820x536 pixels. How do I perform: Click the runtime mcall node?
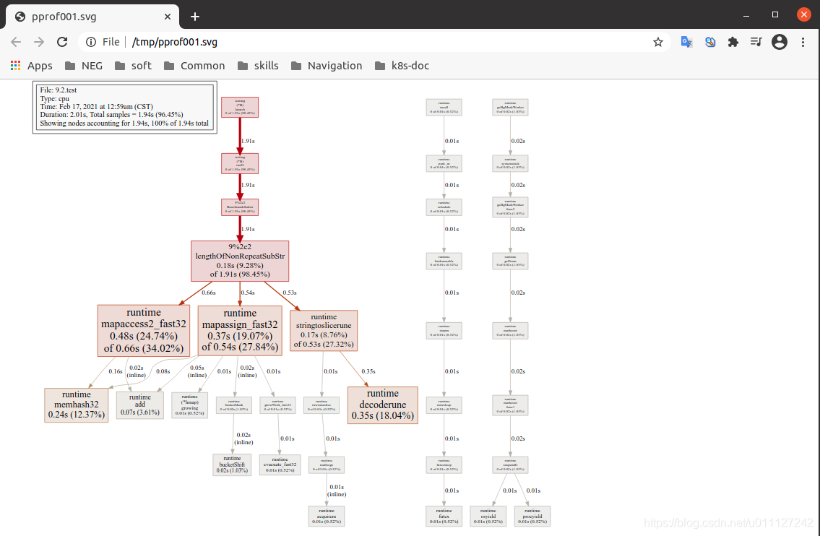444,107
